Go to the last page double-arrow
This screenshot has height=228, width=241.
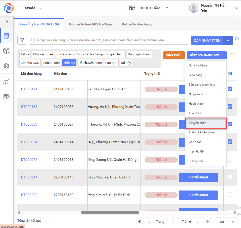(208, 222)
